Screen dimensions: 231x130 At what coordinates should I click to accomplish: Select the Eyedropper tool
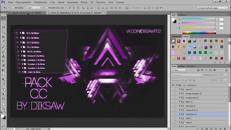pyautogui.click(x=3, y=42)
